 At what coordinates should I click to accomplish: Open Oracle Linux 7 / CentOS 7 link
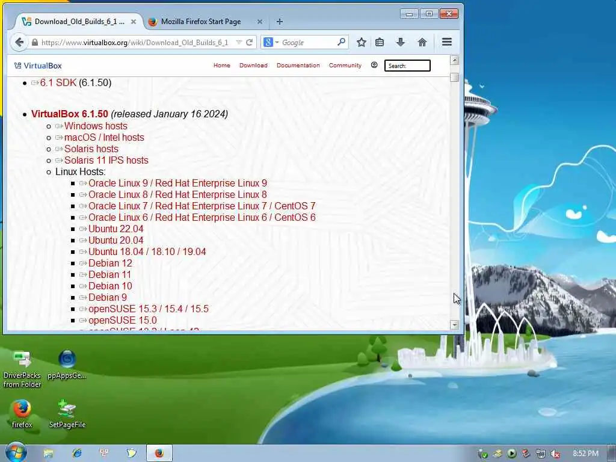coord(202,206)
